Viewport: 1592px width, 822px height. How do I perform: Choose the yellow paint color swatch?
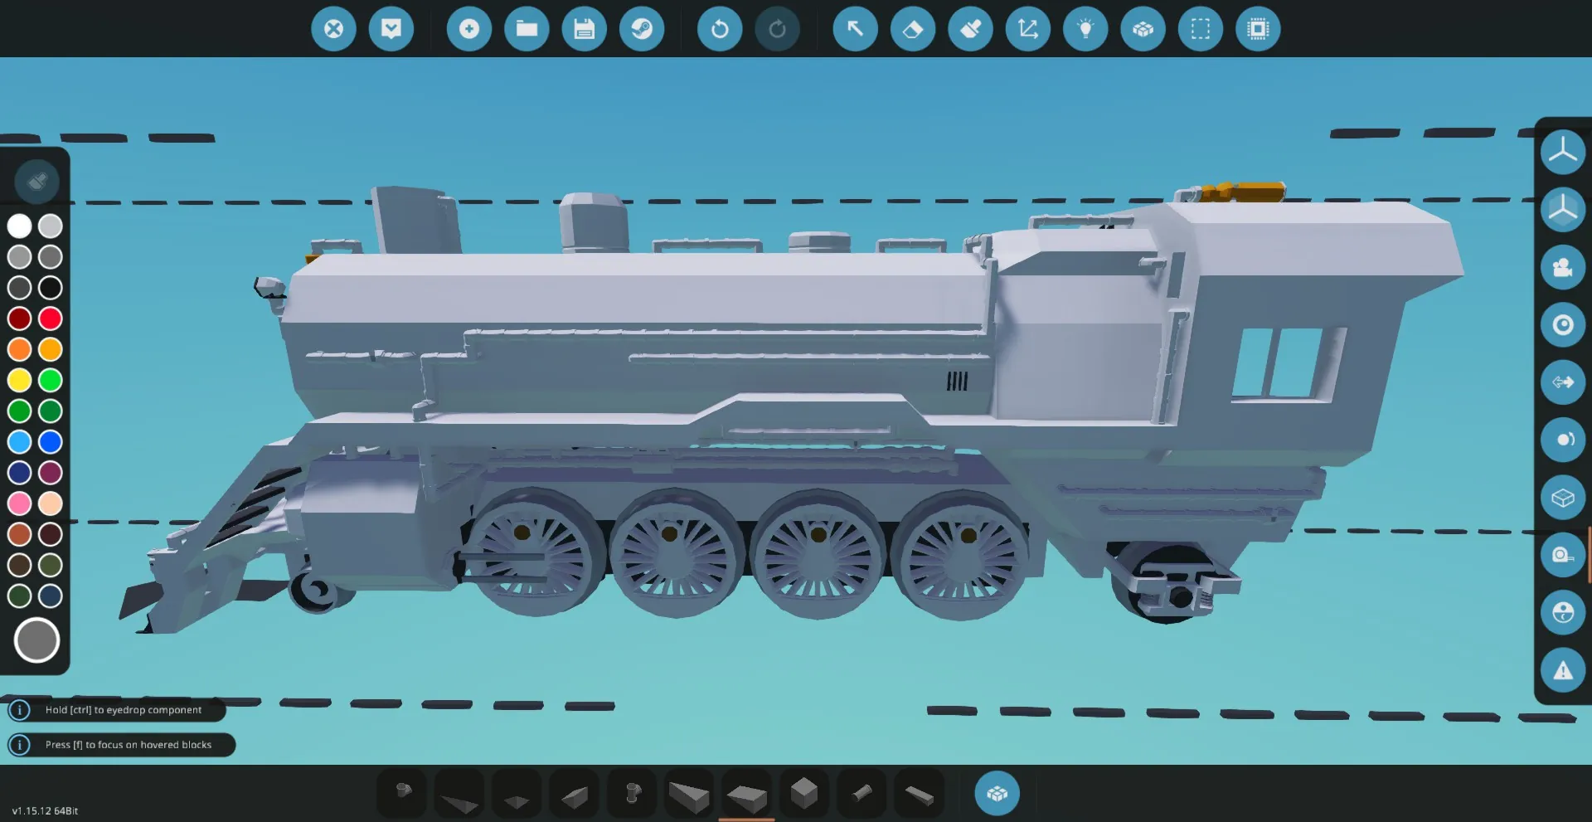coord(20,380)
